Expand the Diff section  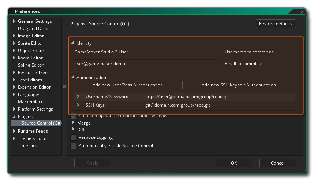74,129
